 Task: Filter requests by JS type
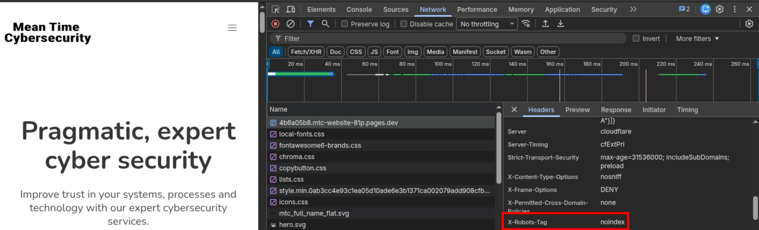click(x=374, y=52)
